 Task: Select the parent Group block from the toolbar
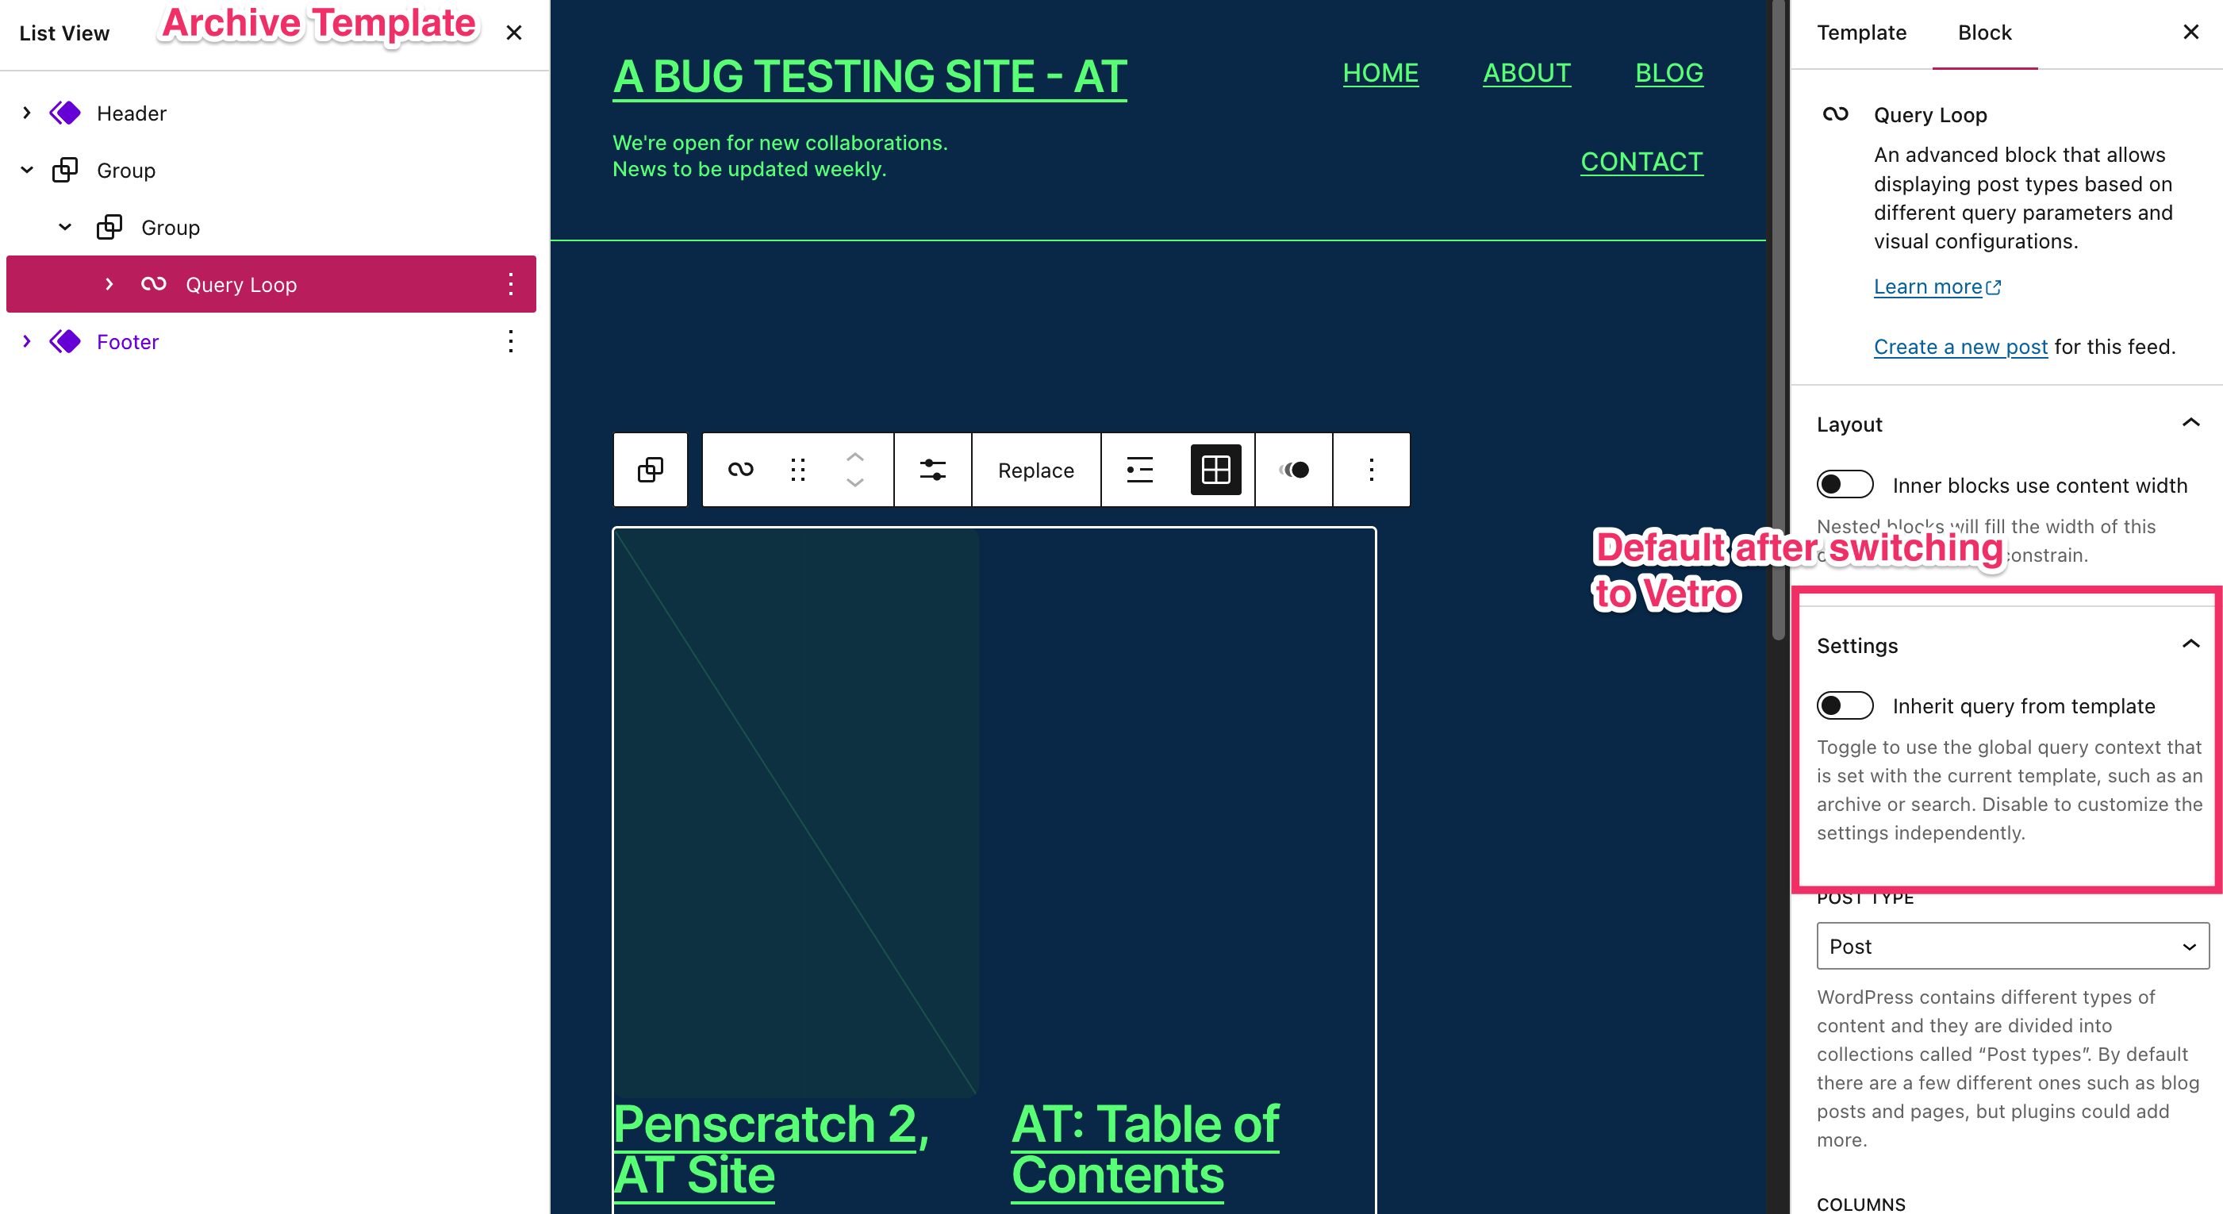pos(650,470)
